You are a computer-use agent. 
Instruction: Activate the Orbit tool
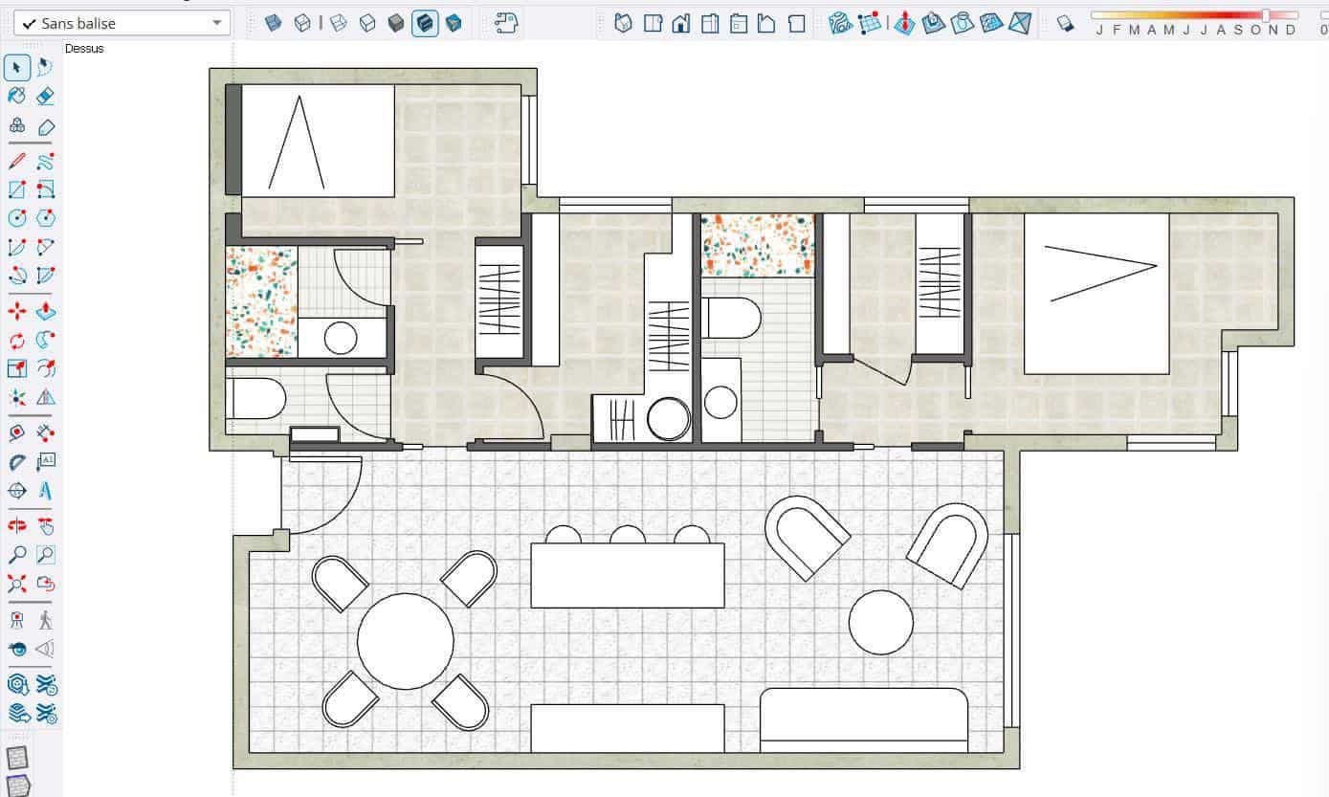pos(16,524)
